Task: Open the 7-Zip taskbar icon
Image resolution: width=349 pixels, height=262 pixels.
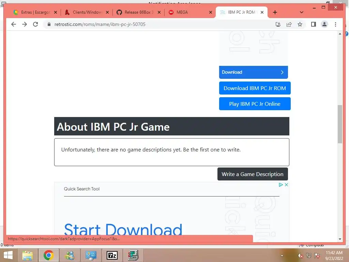Action: 112,255
